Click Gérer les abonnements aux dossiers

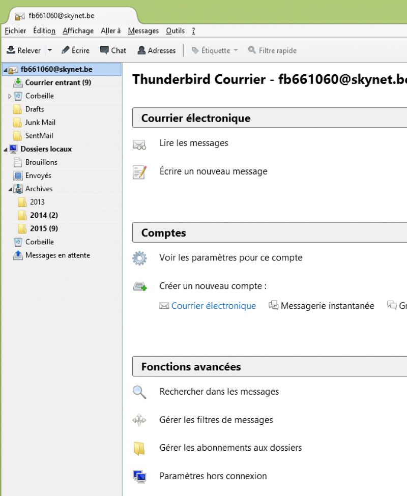[x=230, y=448]
